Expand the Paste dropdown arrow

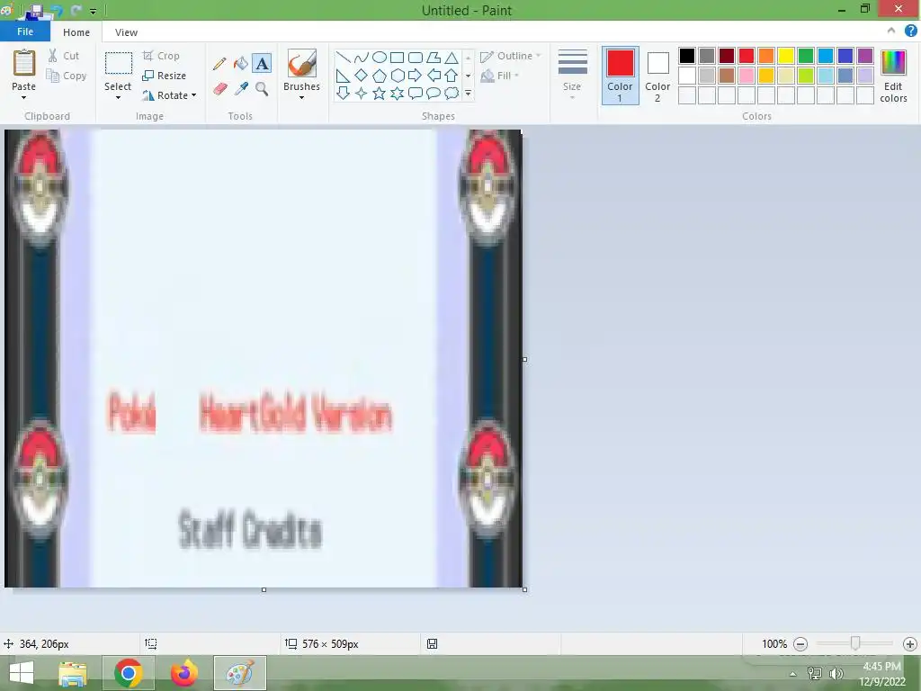click(23, 97)
